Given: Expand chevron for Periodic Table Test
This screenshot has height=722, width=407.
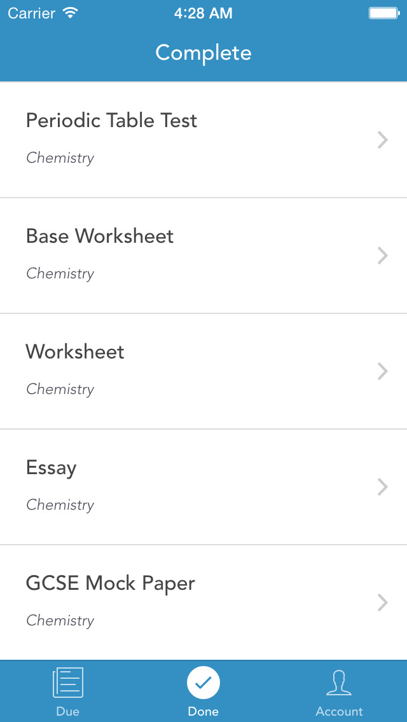Looking at the screenshot, I should pyautogui.click(x=382, y=140).
